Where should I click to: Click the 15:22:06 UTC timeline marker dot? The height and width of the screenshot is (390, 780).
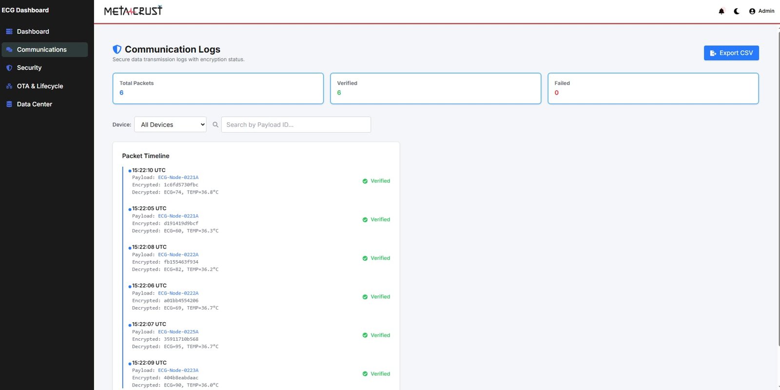click(130, 287)
